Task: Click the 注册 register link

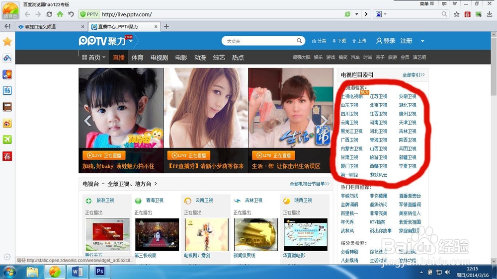Action: tap(406, 41)
